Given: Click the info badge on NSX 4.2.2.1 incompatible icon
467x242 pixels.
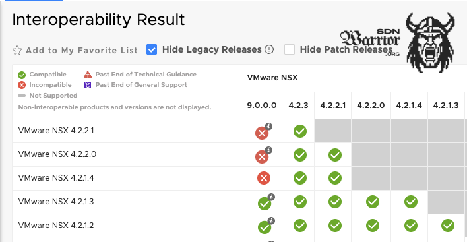Looking at the screenshot, I should coord(268,126).
